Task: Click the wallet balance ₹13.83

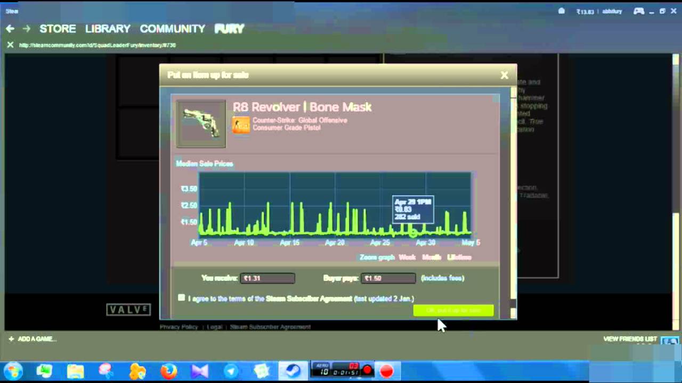Action: tap(585, 11)
